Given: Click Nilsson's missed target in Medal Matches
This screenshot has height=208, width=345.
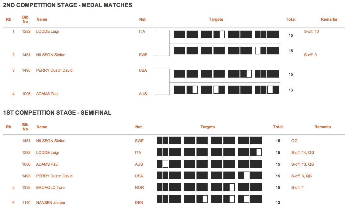Looking at the screenshot, I should 258,51.
